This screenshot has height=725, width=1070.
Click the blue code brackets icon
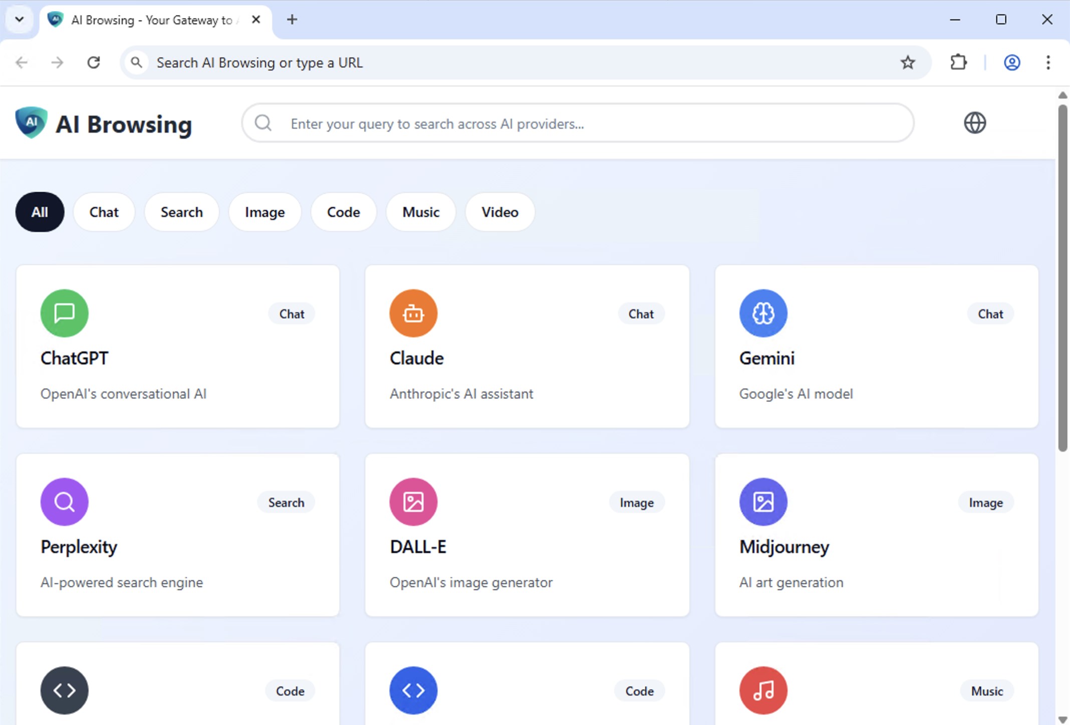pos(413,690)
